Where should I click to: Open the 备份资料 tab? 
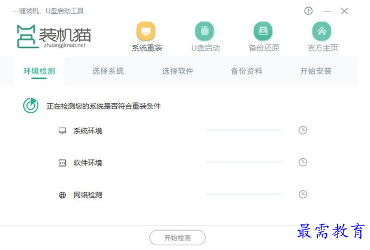pos(246,71)
